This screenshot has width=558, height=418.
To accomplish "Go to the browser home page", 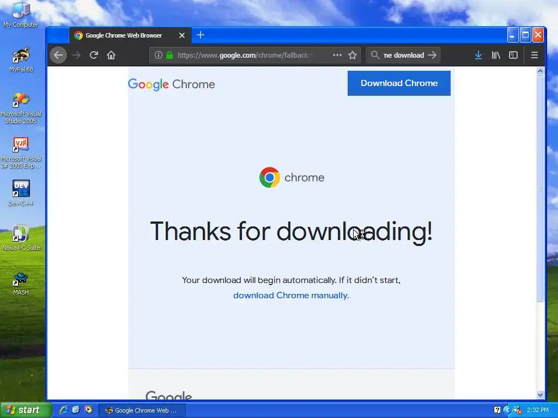I will (111, 55).
